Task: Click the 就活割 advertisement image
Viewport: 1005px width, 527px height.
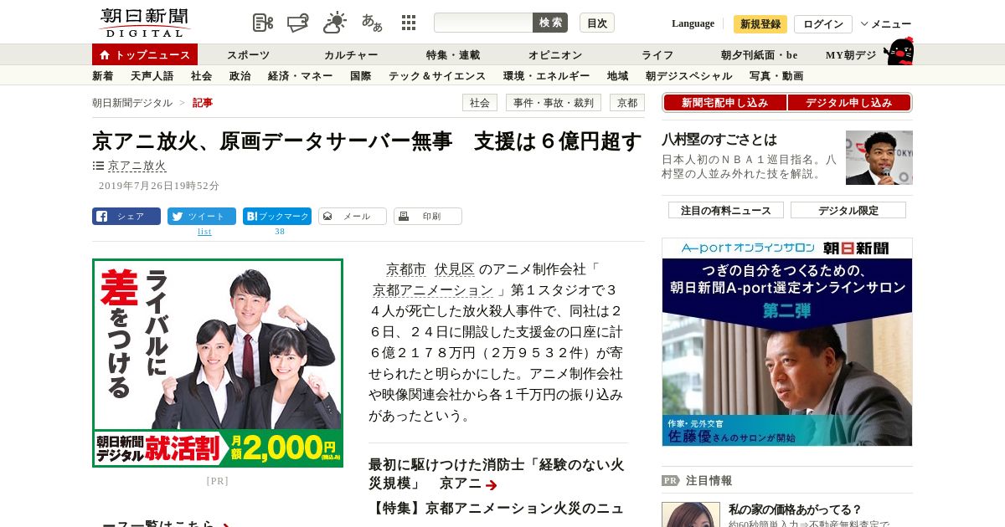Action: tap(218, 363)
